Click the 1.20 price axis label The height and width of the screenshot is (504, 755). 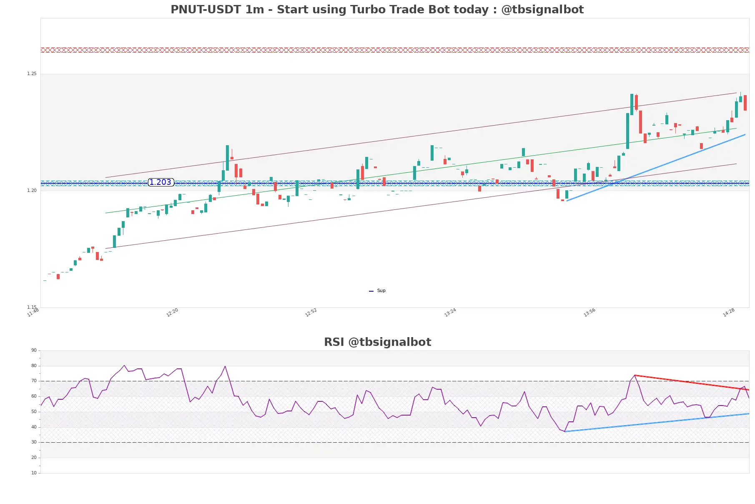click(32, 191)
